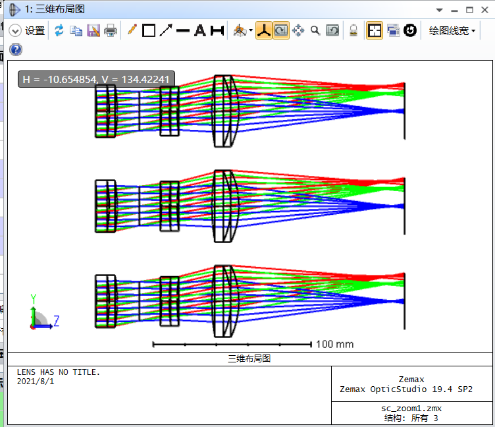
Task: Click the 结构: 所有 3 configuration text
Action: 411,418
